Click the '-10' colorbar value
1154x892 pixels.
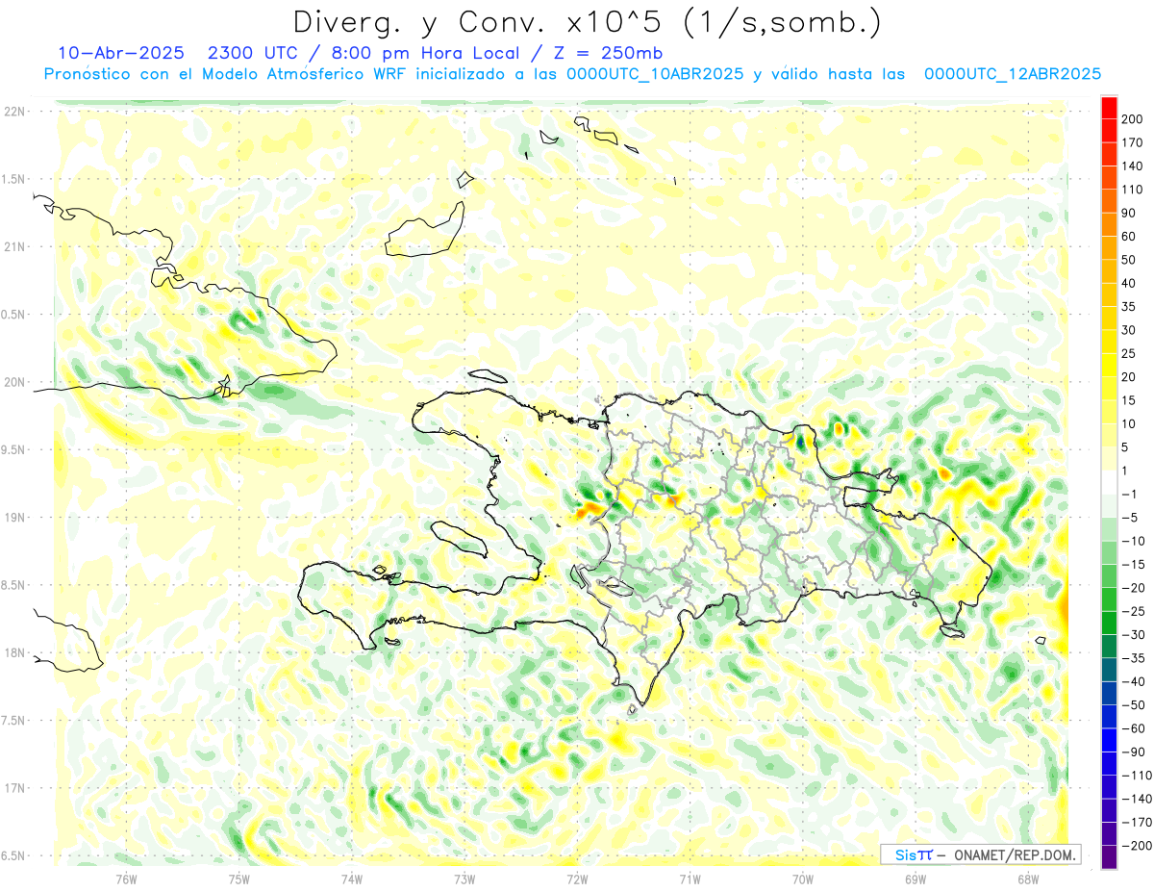pos(1135,541)
